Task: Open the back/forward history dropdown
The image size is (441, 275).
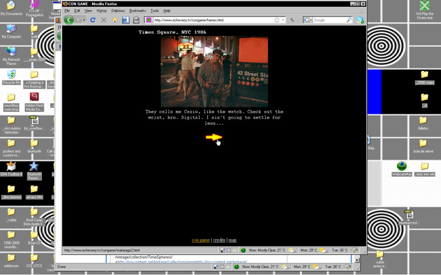Action: pos(83,20)
